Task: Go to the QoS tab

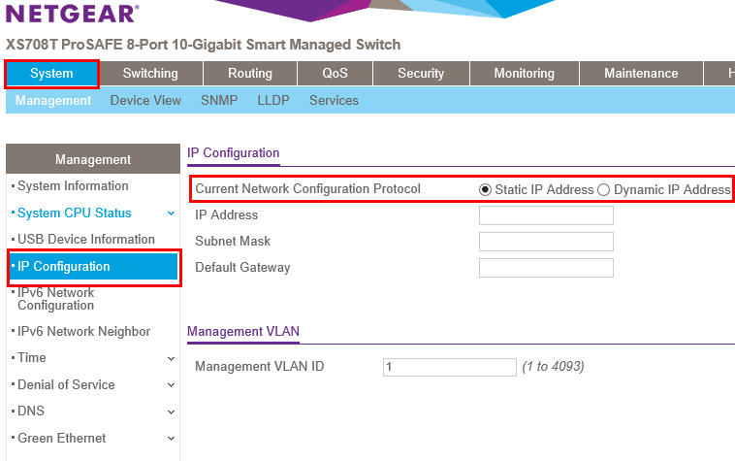Action: tap(335, 74)
